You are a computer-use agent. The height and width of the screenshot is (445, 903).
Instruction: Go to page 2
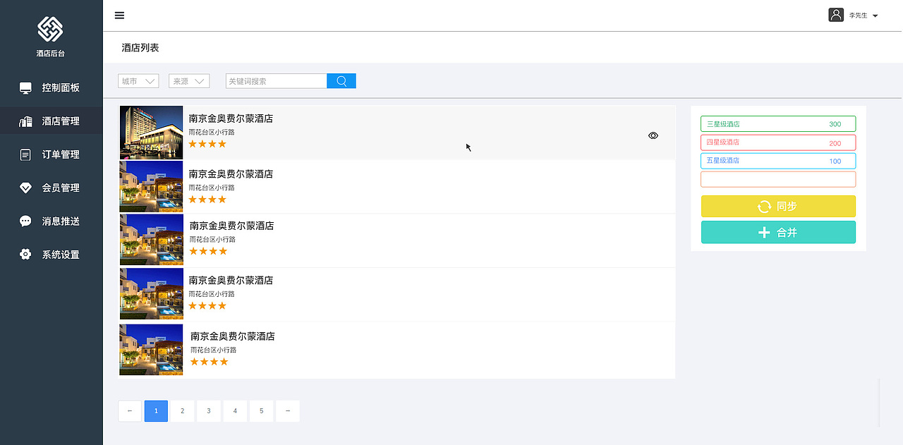(x=182, y=411)
